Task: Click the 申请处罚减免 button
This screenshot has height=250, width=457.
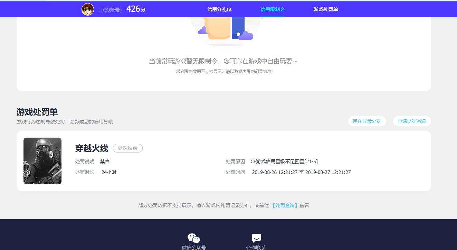Action: (x=412, y=121)
